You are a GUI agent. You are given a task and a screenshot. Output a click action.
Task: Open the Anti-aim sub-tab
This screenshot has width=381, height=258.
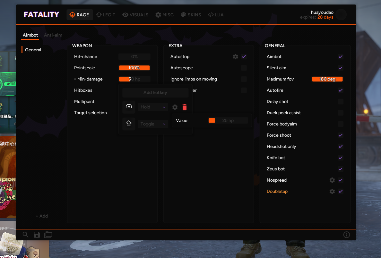click(x=53, y=35)
